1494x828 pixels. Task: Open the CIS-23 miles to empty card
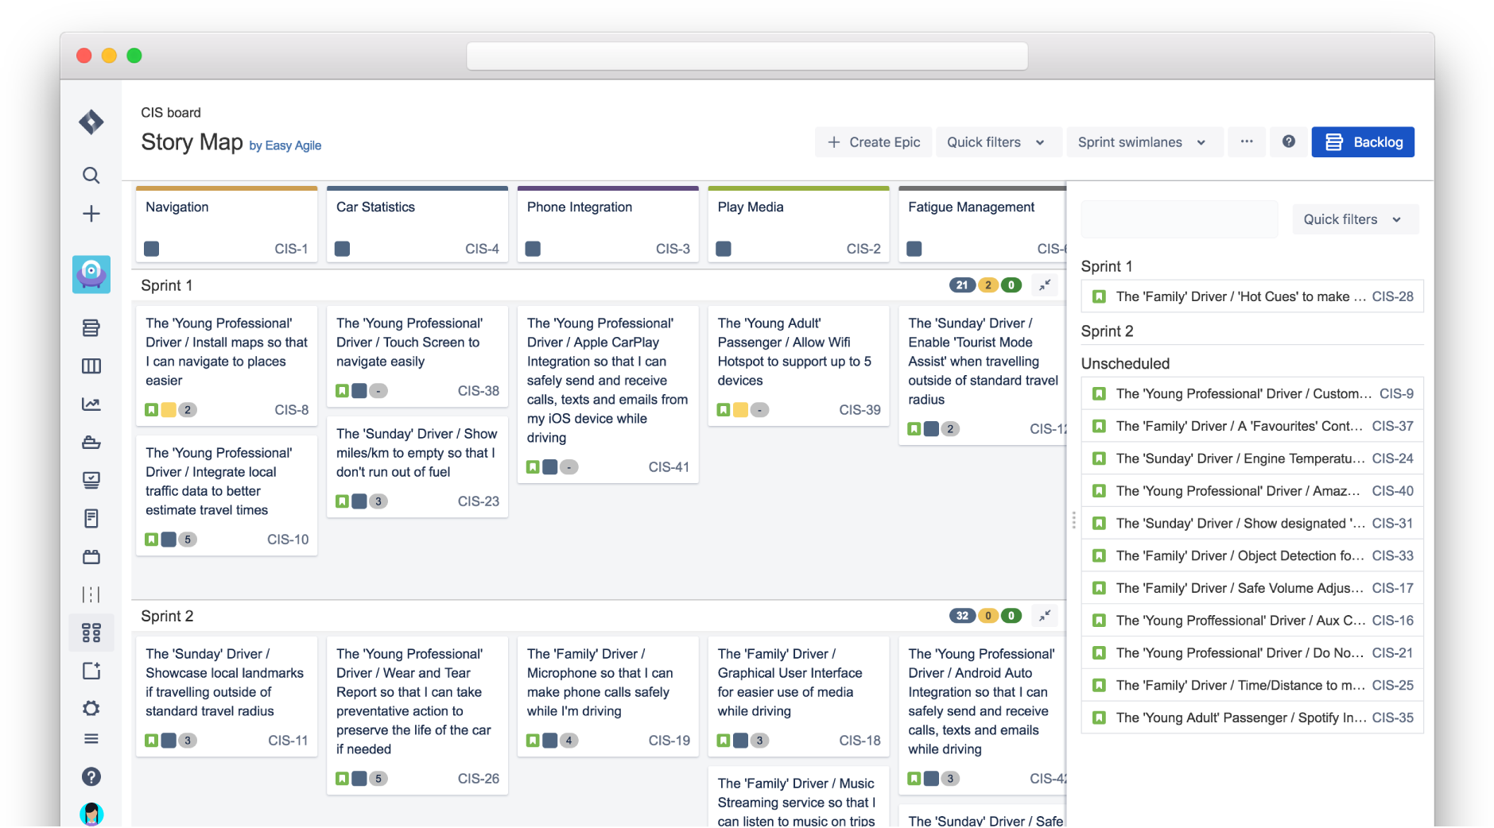coord(417,467)
